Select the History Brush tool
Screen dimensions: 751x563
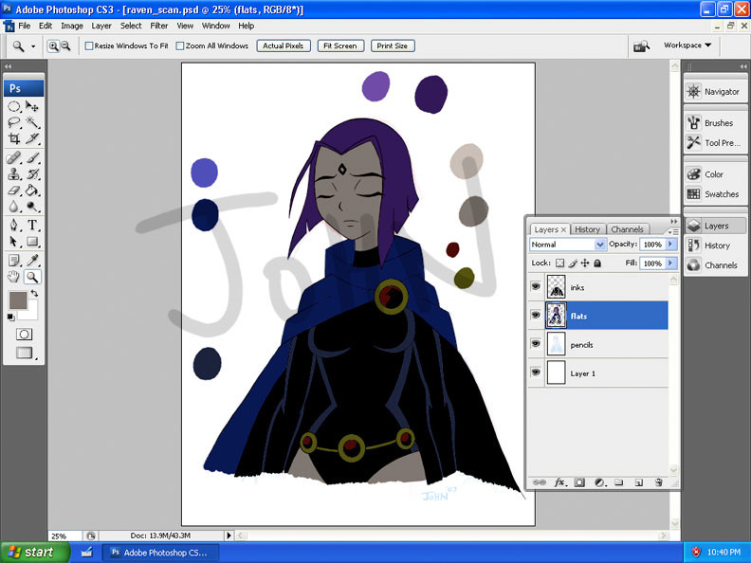pos(32,174)
